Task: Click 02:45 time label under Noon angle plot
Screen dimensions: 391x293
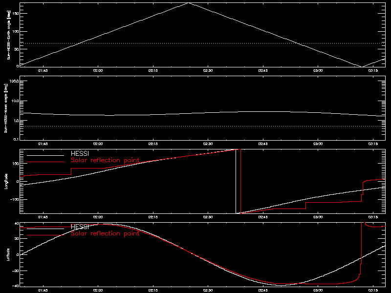Action: click(x=263, y=144)
